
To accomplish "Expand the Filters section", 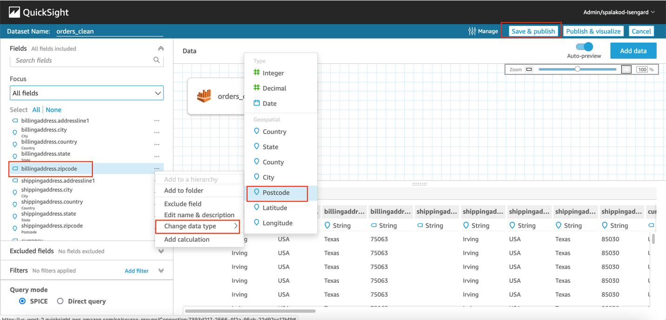I will point(161,271).
